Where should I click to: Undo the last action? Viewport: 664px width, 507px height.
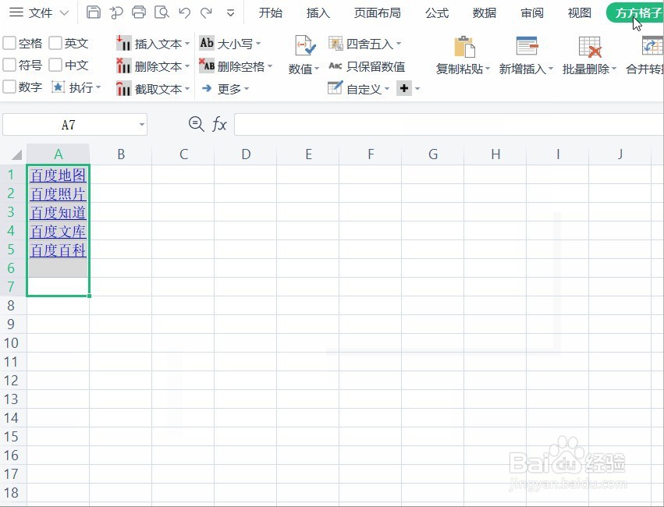[x=184, y=12]
